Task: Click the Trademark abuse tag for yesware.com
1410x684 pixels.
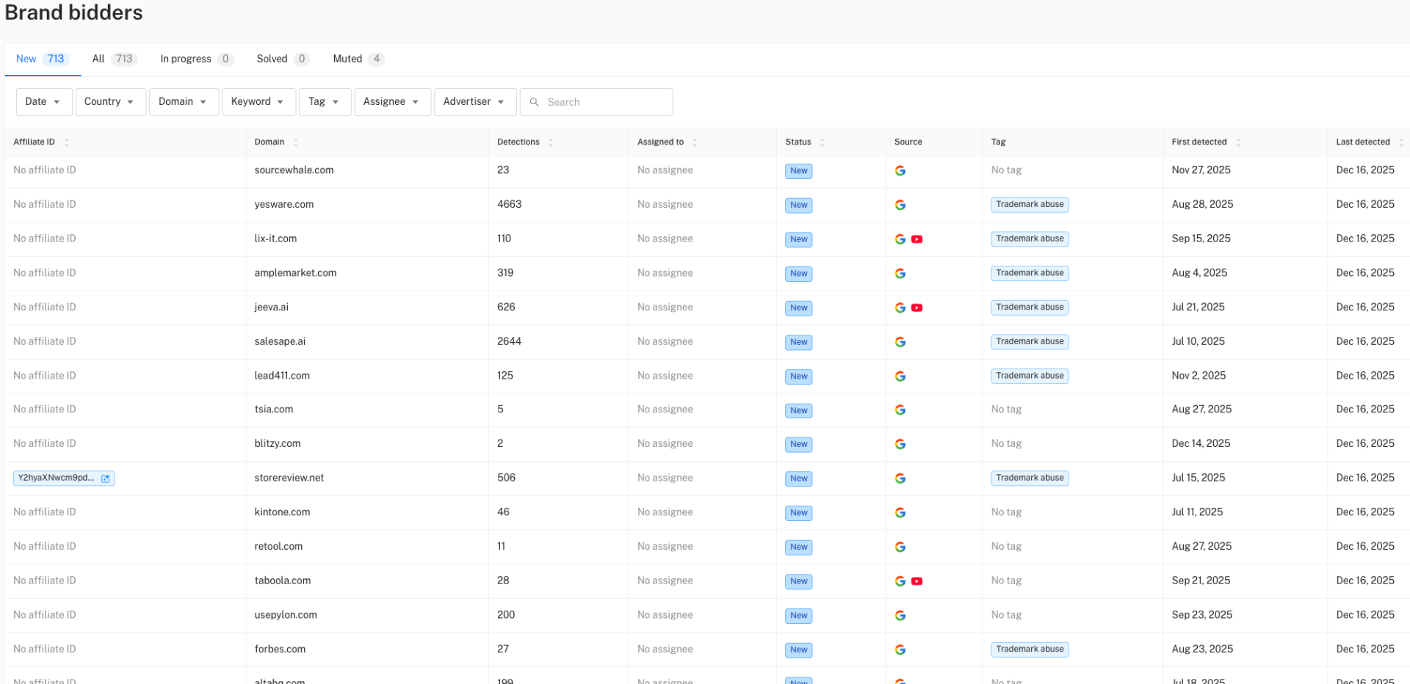Action: pyautogui.click(x=1030, y=205)
